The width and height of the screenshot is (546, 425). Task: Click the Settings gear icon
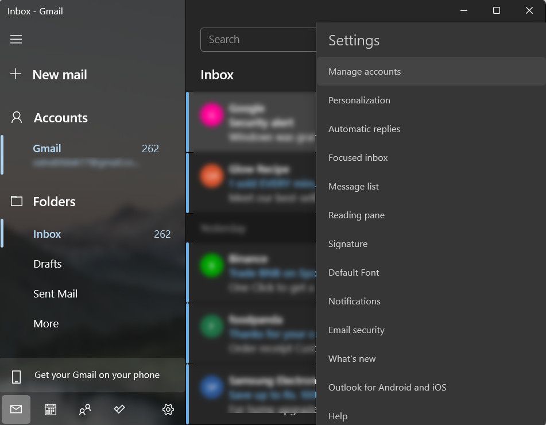point(168,409)
